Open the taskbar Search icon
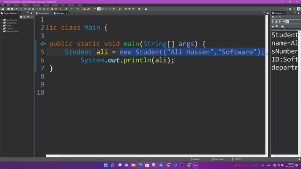The height and width of the screenshot is (169, 301). click(113, 165)
